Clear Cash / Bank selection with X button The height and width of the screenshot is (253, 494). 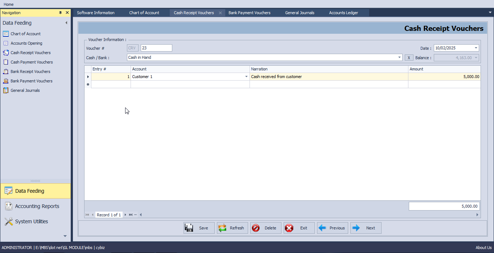point(409,58)
